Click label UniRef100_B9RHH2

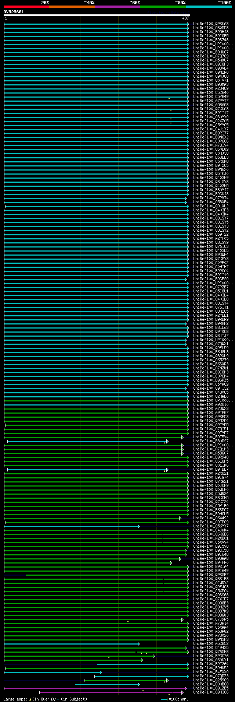point(211,323)
